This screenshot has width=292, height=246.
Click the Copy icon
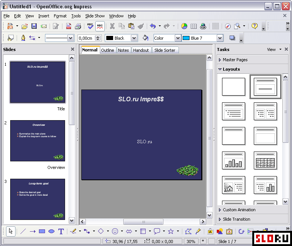(x=122, y=26)
